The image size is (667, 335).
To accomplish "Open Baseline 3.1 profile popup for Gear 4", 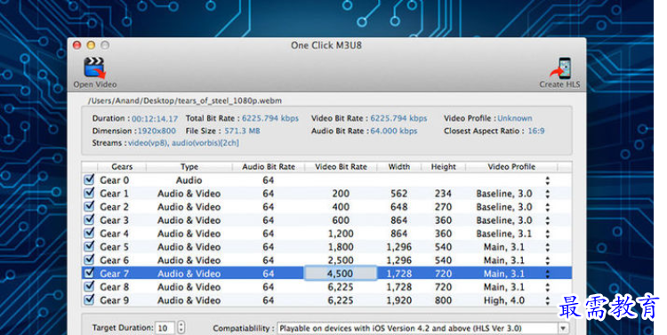I will point(548,234).
